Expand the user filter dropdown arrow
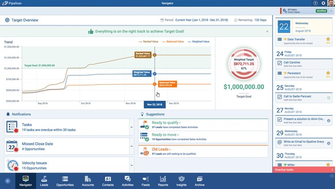Screen dimensions: 335x189 [x=331, y=11]
